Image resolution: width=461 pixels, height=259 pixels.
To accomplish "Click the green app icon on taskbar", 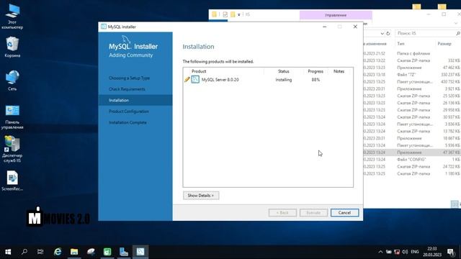I will pos(107,252).
